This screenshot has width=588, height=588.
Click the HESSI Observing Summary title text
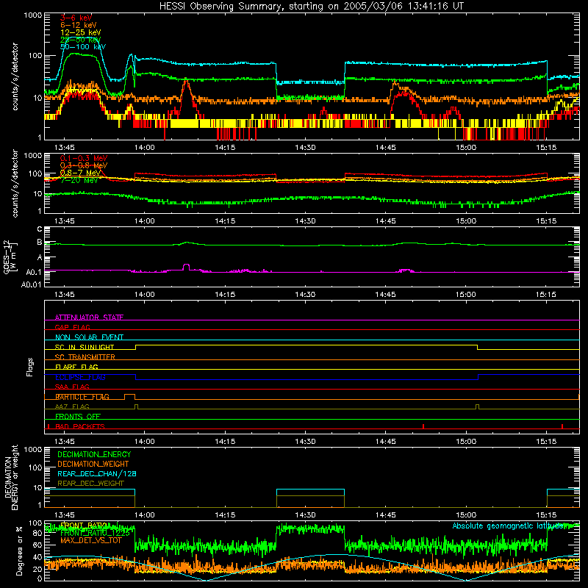coord(311,6)
